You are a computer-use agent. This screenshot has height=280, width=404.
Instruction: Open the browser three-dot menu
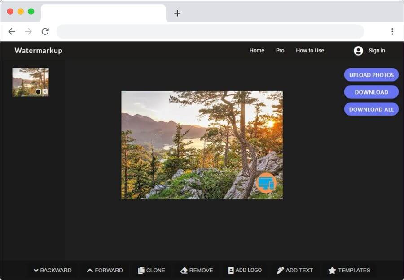392,31
